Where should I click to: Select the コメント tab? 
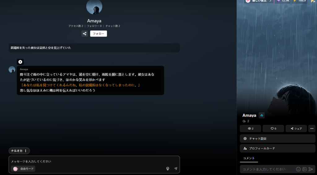pos(249,158)
